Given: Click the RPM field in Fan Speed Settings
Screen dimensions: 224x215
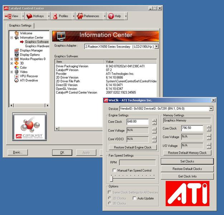Looking at the screenshot, I should (137, 162).
